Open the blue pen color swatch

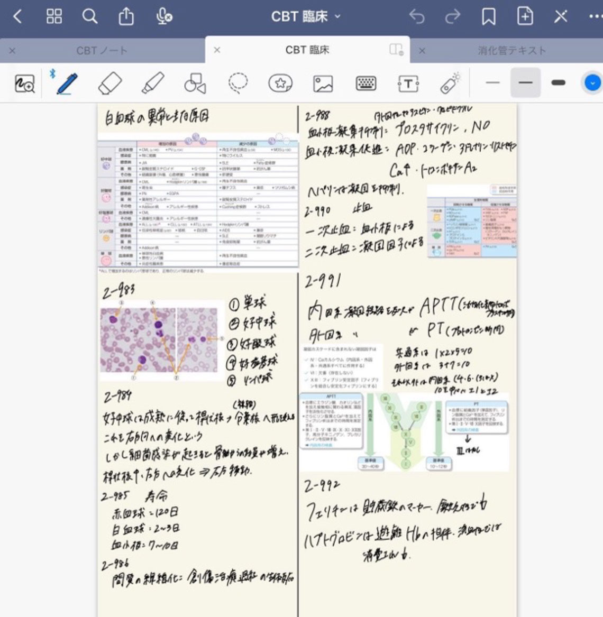(x=592, y=83)
